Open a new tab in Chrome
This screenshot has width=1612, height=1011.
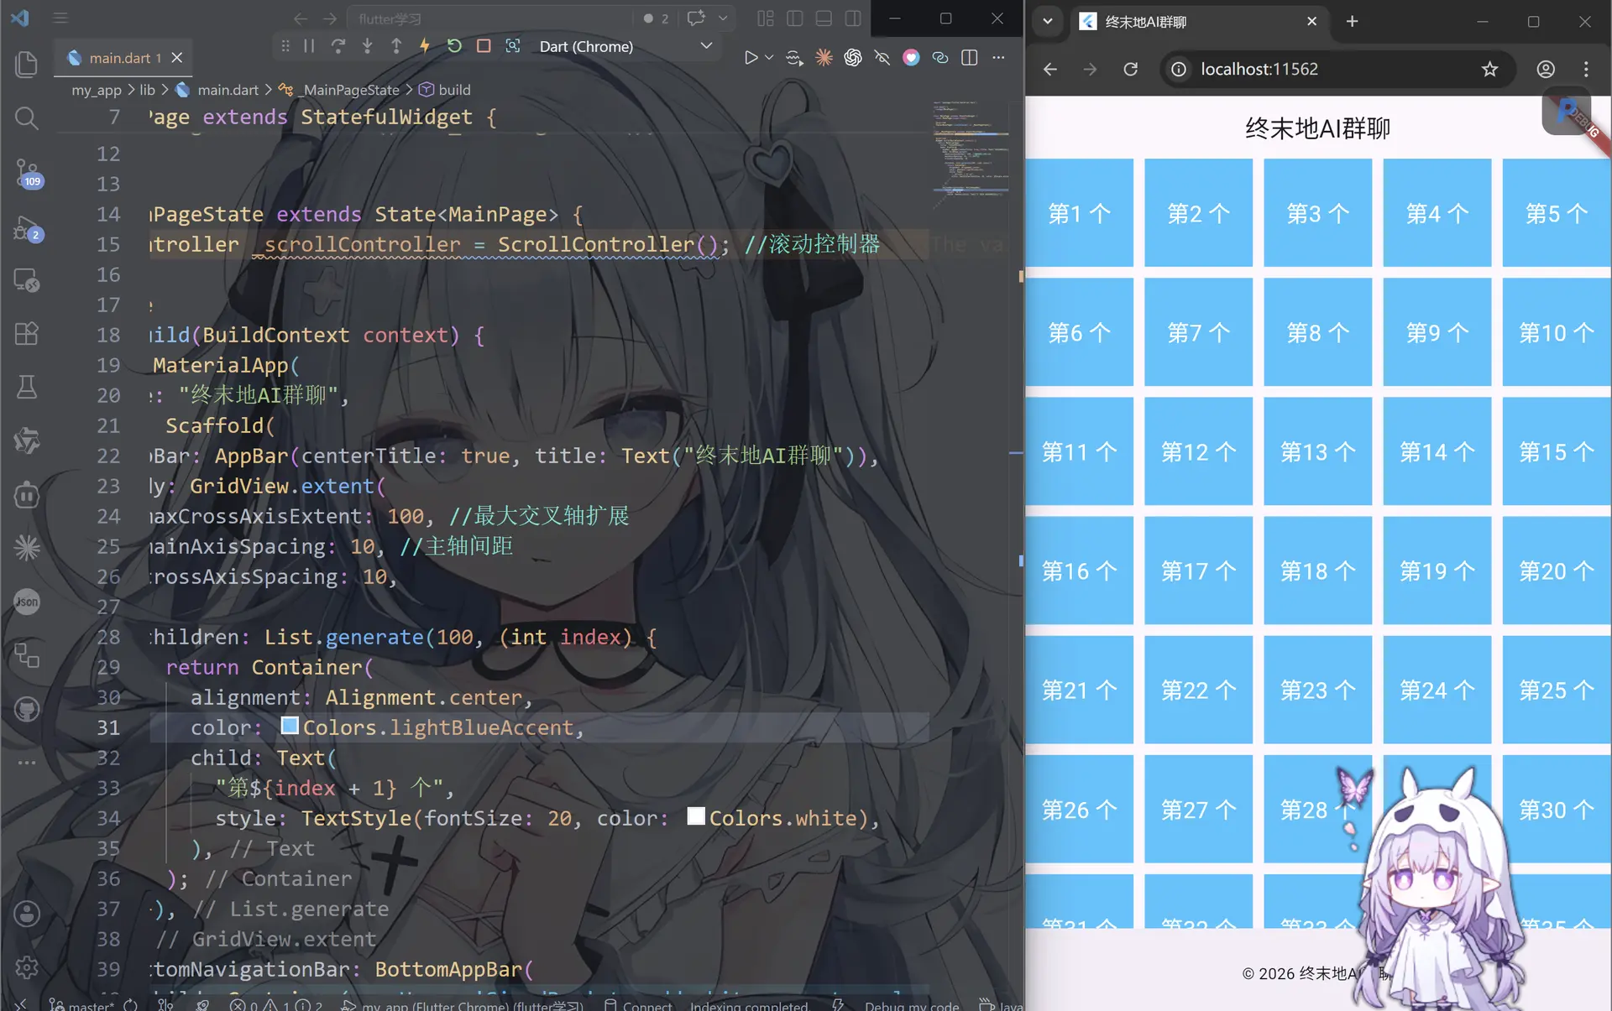click(x=1352, y=21)
